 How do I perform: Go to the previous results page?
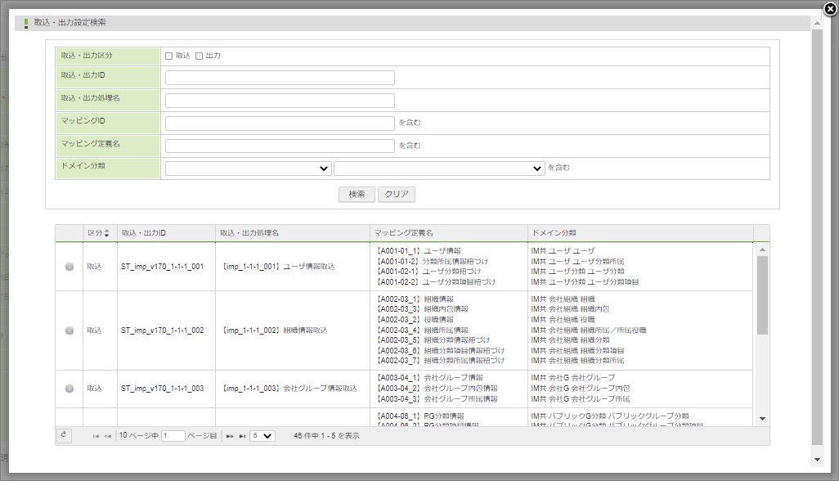[108, 437]
